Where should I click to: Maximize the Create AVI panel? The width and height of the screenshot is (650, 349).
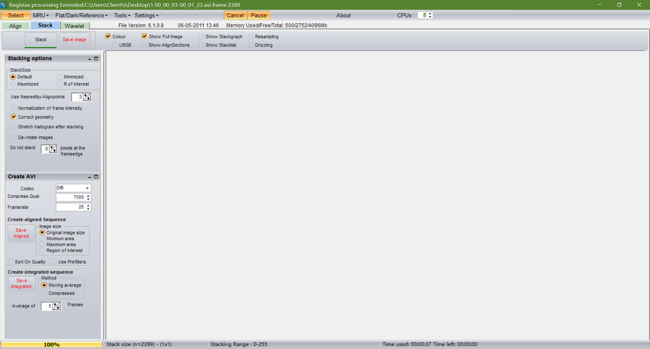[96, 177]
